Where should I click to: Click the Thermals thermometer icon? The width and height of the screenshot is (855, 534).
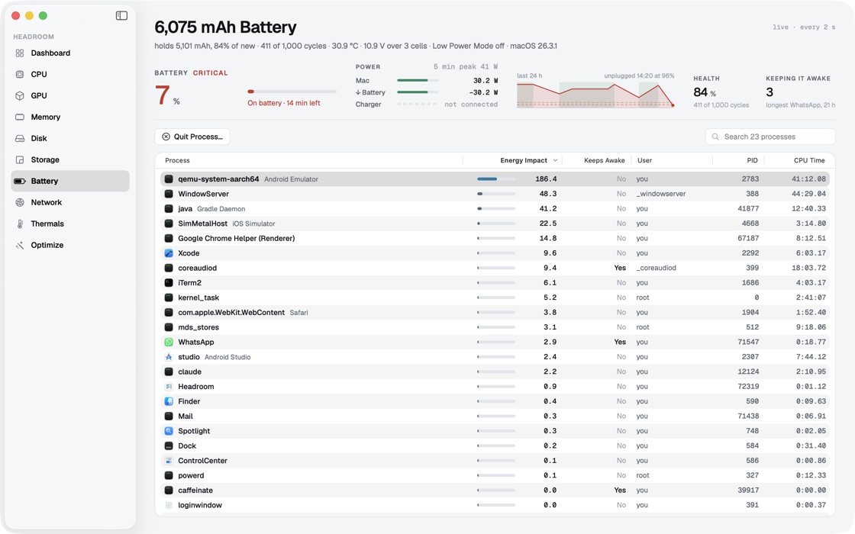(x=20, y=224)
